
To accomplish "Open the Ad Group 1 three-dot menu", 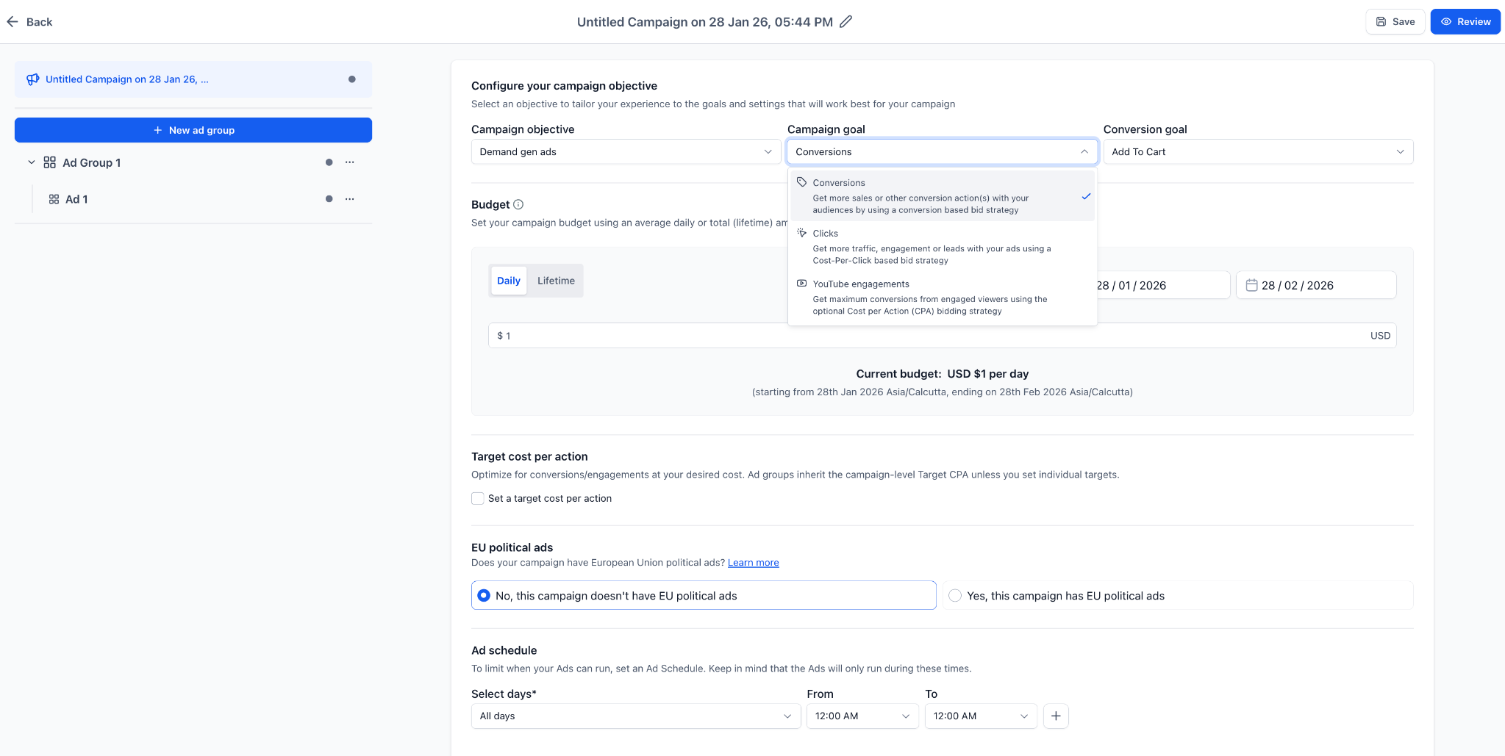I will pos(350,162).
